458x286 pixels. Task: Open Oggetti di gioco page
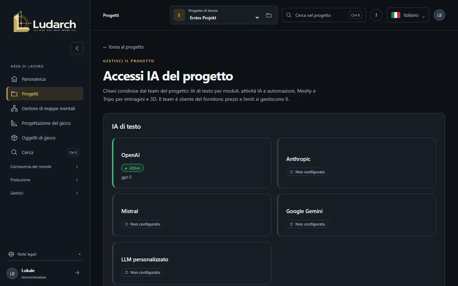45,138
